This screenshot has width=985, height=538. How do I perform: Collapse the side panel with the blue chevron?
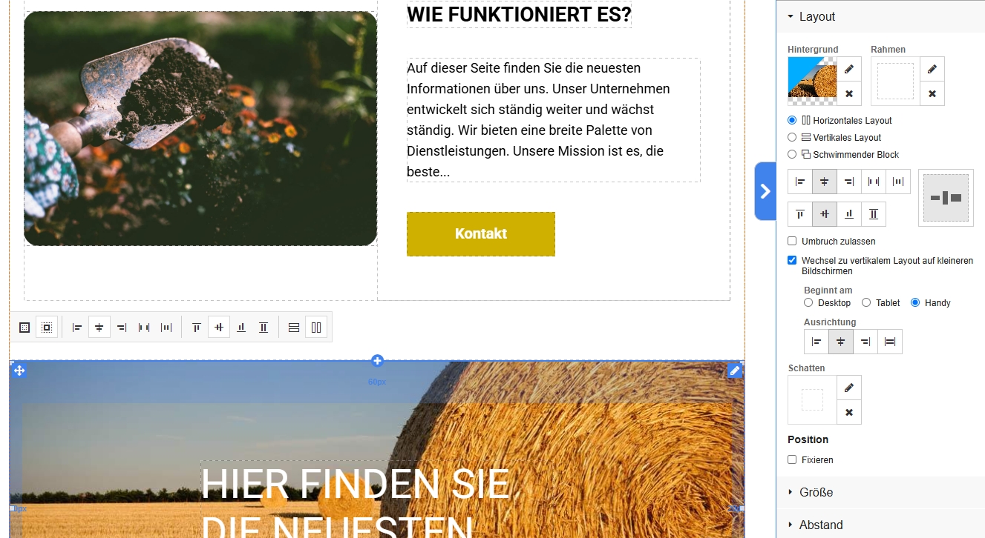pyautogui.click(x=765, y=191)
